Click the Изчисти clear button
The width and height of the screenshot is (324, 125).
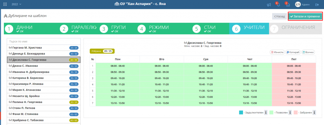tap(277, 52)
